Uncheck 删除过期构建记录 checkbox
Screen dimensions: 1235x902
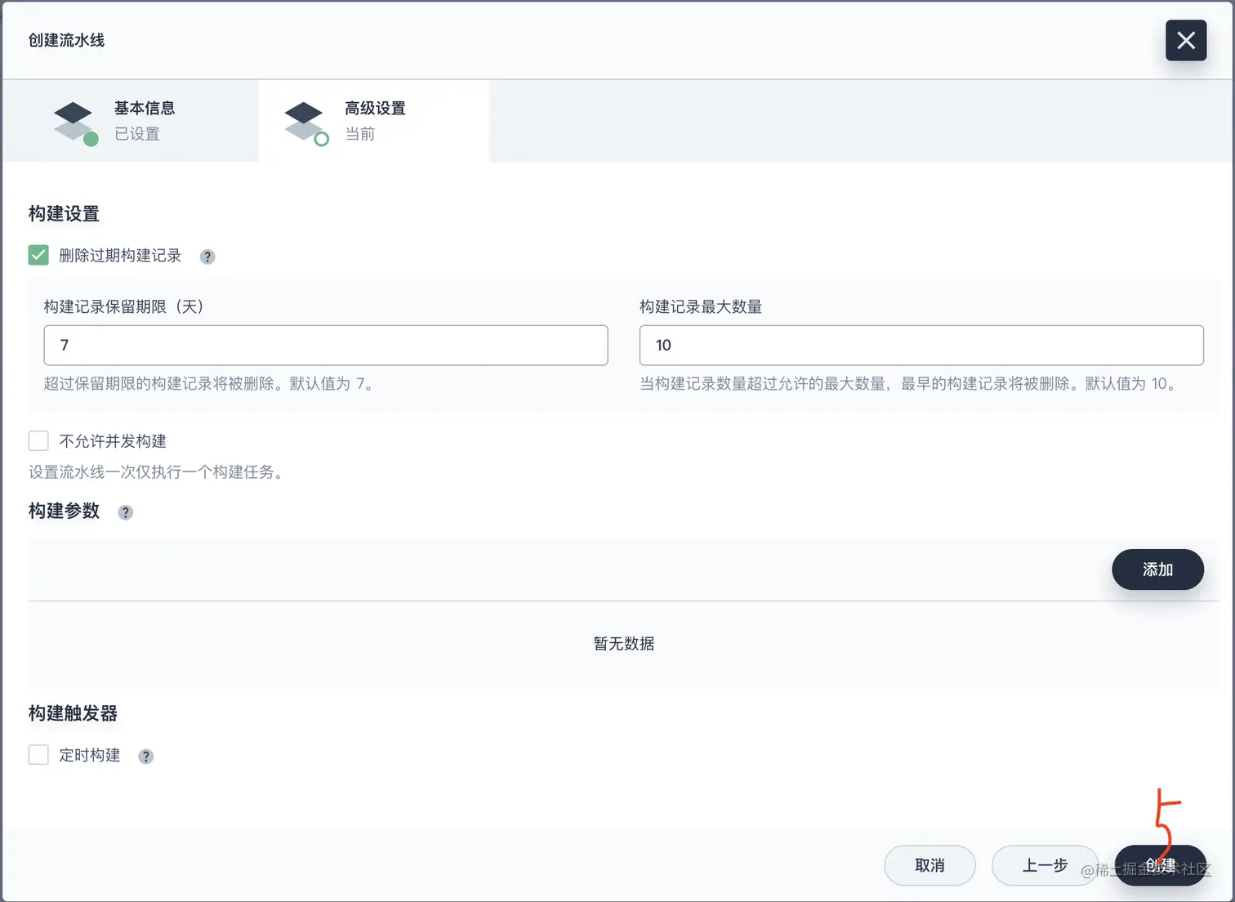pyautogui.click(x=38, y=255)
